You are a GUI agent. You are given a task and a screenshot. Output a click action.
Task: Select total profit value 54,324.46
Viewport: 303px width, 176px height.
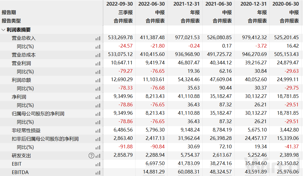[189, 79]
